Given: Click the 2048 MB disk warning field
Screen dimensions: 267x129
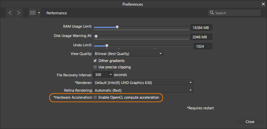Looking at the screenshot, I should (x=201, y=37).
